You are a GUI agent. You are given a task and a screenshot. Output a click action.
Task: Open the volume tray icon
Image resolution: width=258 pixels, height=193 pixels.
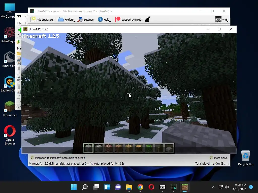point(227,187)
